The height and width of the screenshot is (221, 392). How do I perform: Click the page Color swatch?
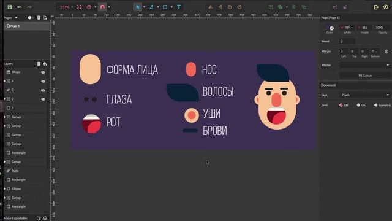(x=330, y=28)
